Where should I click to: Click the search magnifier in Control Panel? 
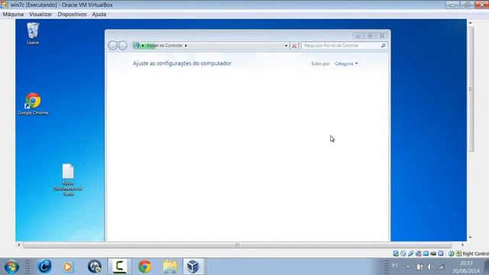coord(384,46)
